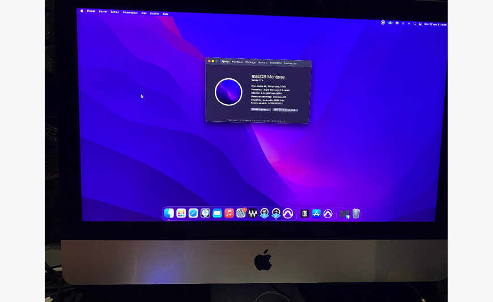
Task: Click the Wi-Fi status icon in the menu bar
Action: (409, 24)
